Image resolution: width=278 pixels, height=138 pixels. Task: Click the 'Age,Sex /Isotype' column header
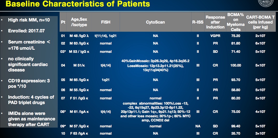[79, 22]
